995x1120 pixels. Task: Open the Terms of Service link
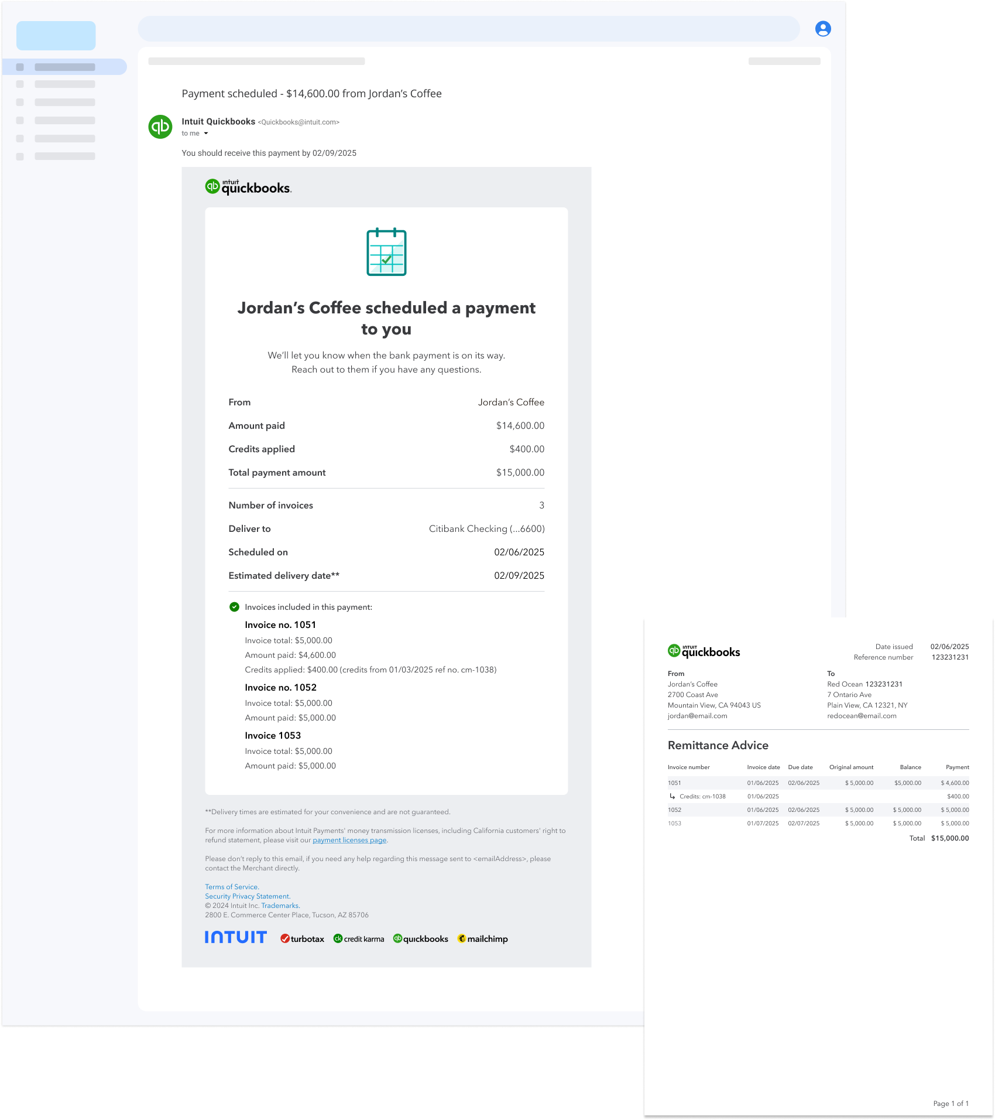(232, 887)
